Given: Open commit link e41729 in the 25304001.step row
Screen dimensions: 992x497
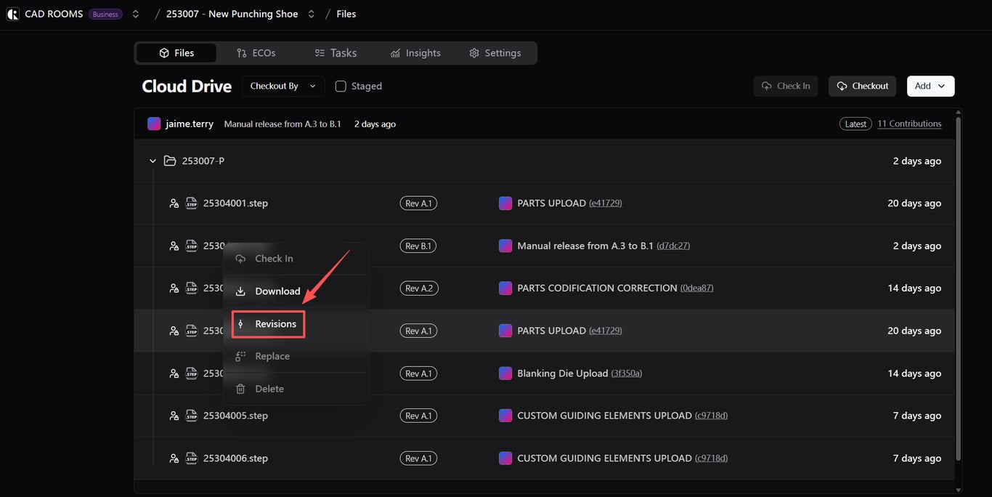Looking at the screenshot, I should click(605, 203).
